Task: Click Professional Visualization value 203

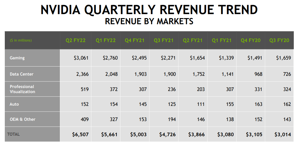Action: [x=201, y=89]
